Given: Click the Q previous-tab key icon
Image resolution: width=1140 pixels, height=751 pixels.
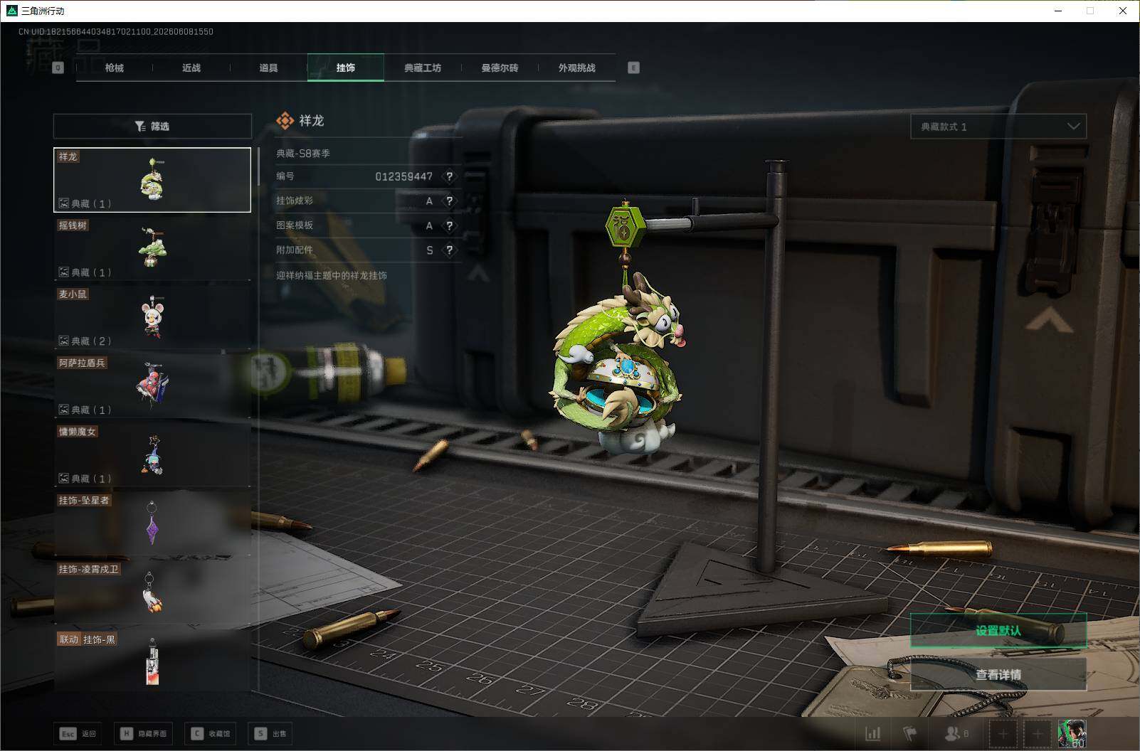Looking at the screenshot, I should [x=58, y=68].
